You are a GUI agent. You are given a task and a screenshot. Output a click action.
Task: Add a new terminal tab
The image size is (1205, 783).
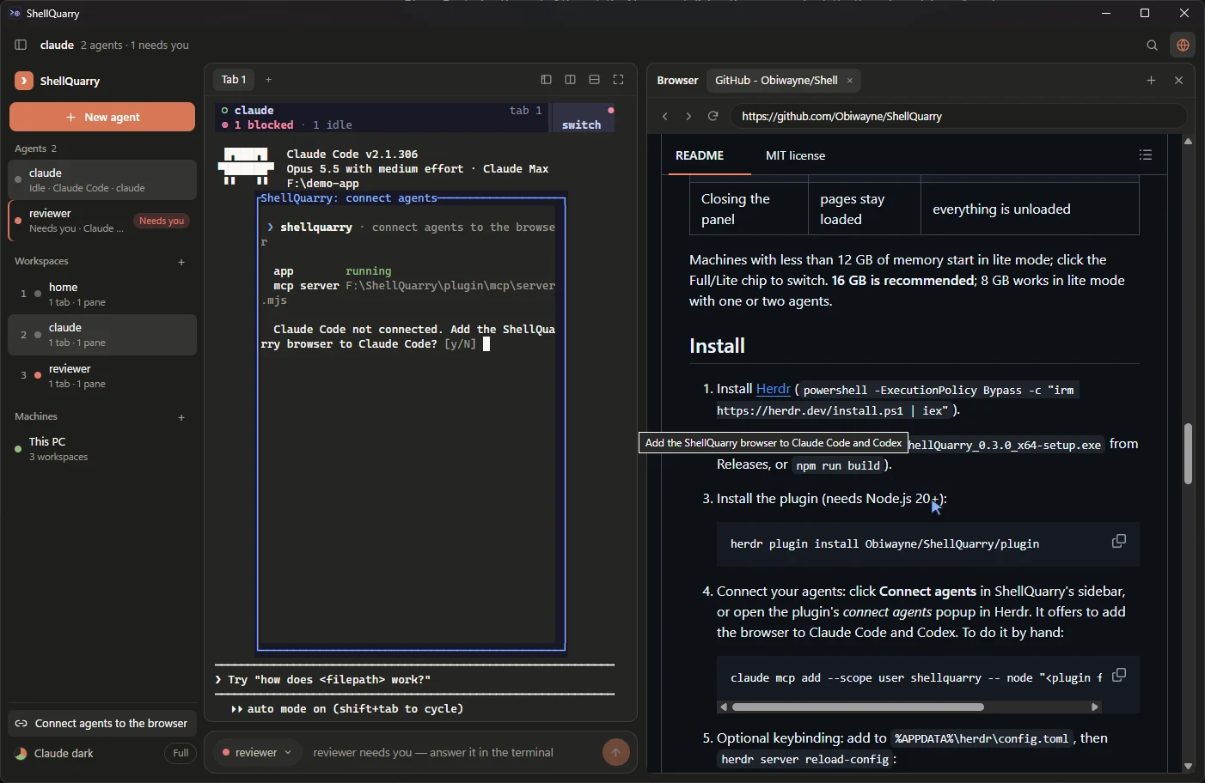point(268,80)
